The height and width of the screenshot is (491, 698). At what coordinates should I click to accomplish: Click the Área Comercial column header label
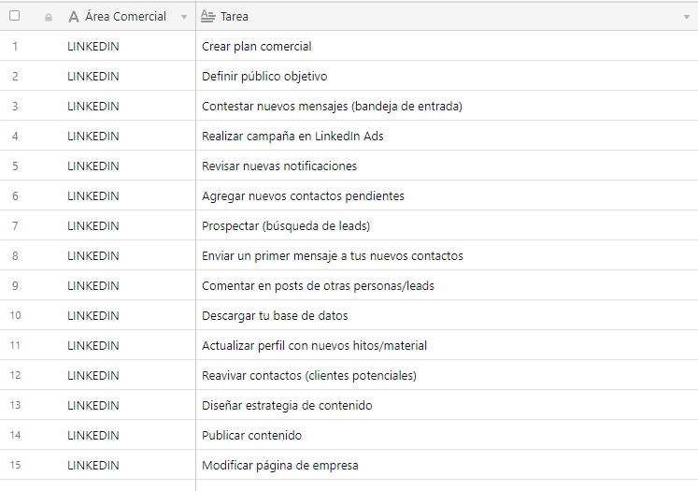click(125, 17)
